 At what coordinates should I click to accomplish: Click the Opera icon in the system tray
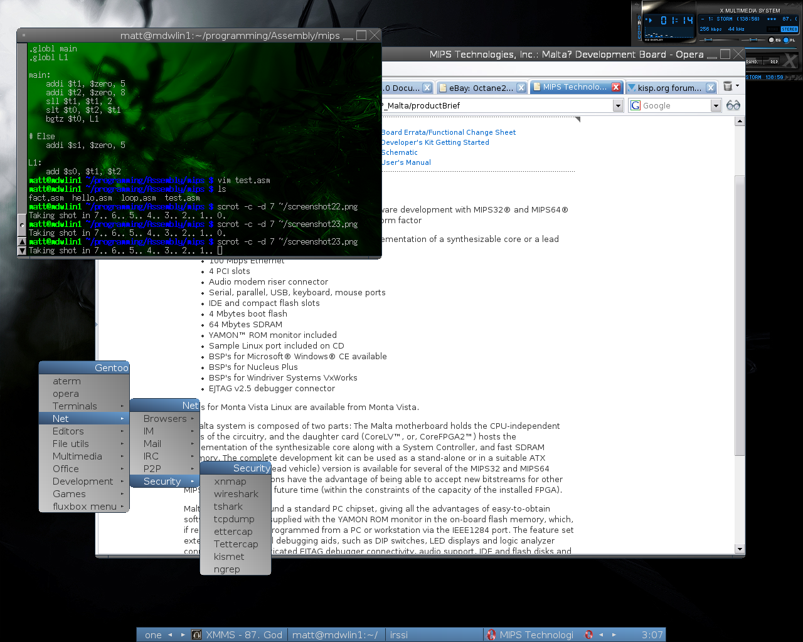(x=588, y=634)
